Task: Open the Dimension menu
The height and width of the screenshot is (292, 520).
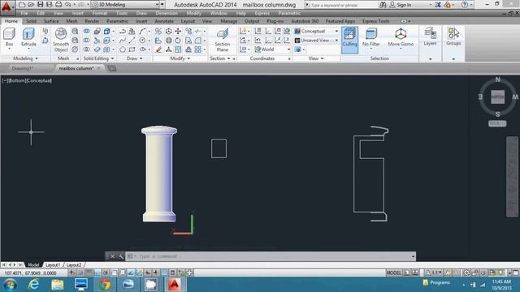Action: pyautogui.click(x=167, y=13)
